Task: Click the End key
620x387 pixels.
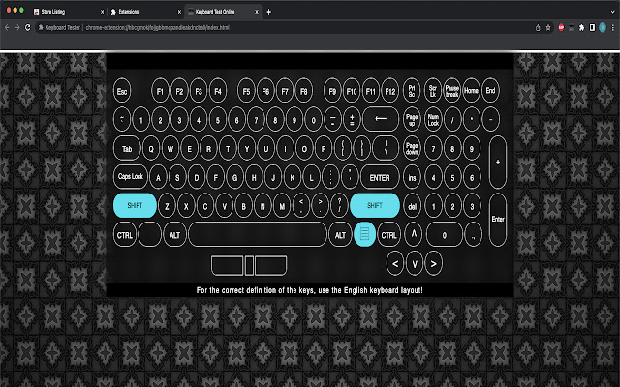Action: 491,91
